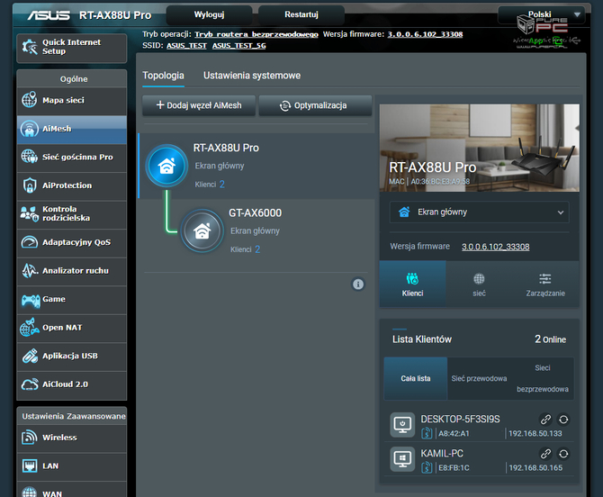The image size is (603, 497).
Task: Click the Wyloguj button
Action: coord(209,14)
